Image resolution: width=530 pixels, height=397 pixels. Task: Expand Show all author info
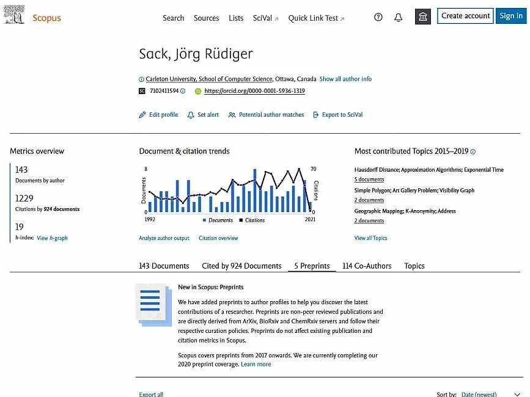[346, 79]
